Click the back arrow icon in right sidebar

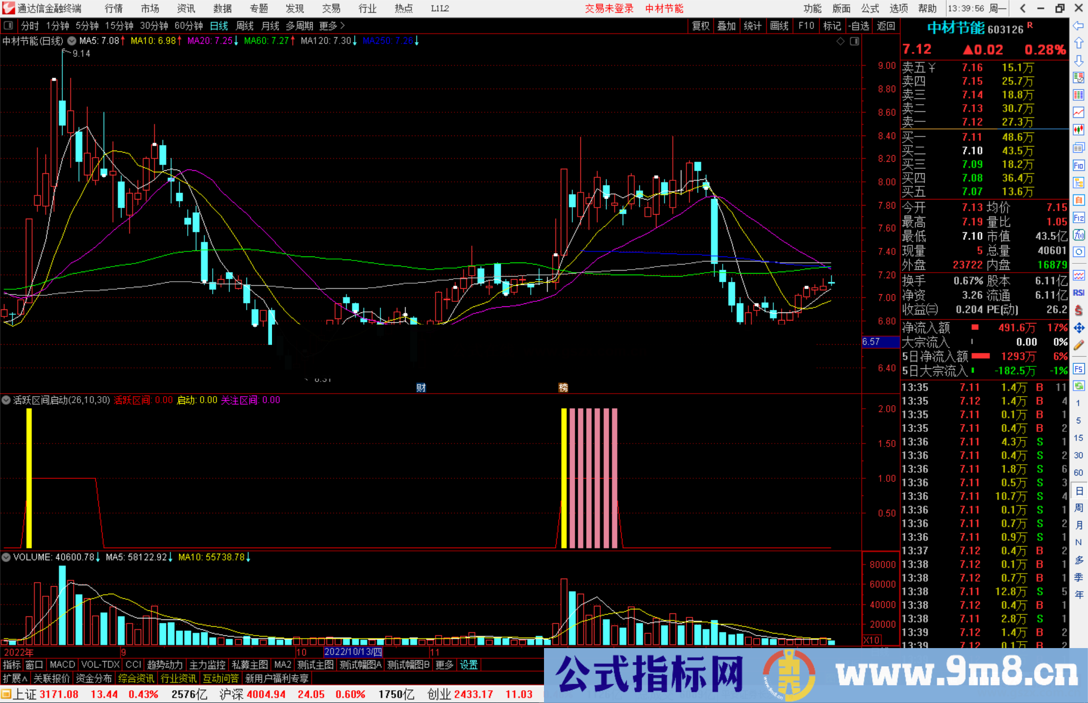click(1078, 26)
